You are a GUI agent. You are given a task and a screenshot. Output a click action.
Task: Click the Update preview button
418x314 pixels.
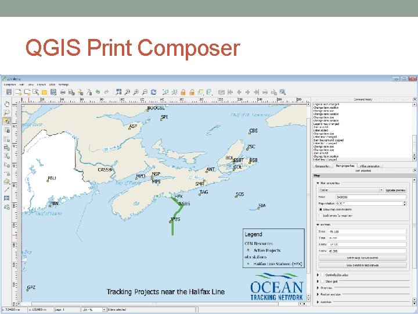tap(395, 190)
